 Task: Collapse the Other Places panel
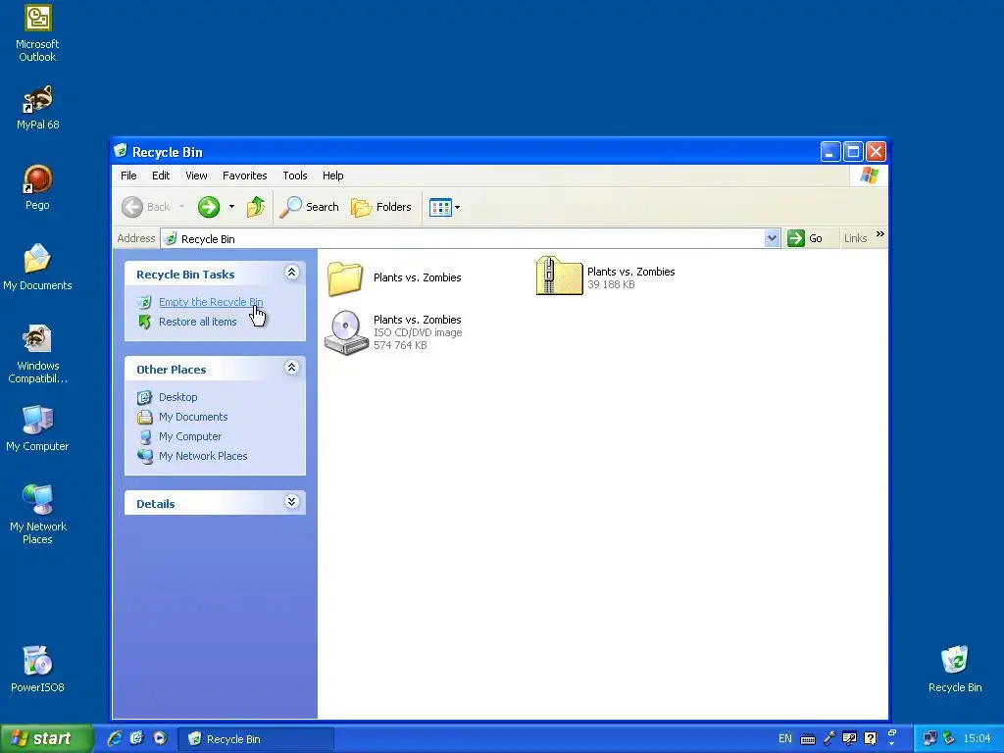tap(291, 368)
